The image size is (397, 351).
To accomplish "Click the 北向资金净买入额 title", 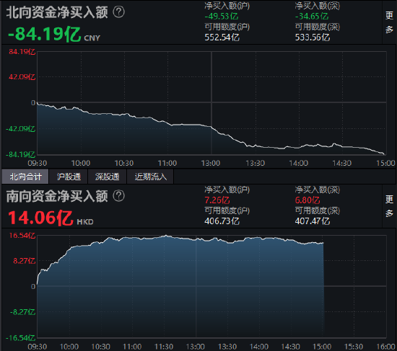I will pyautogui.click(x=57, y=12).
